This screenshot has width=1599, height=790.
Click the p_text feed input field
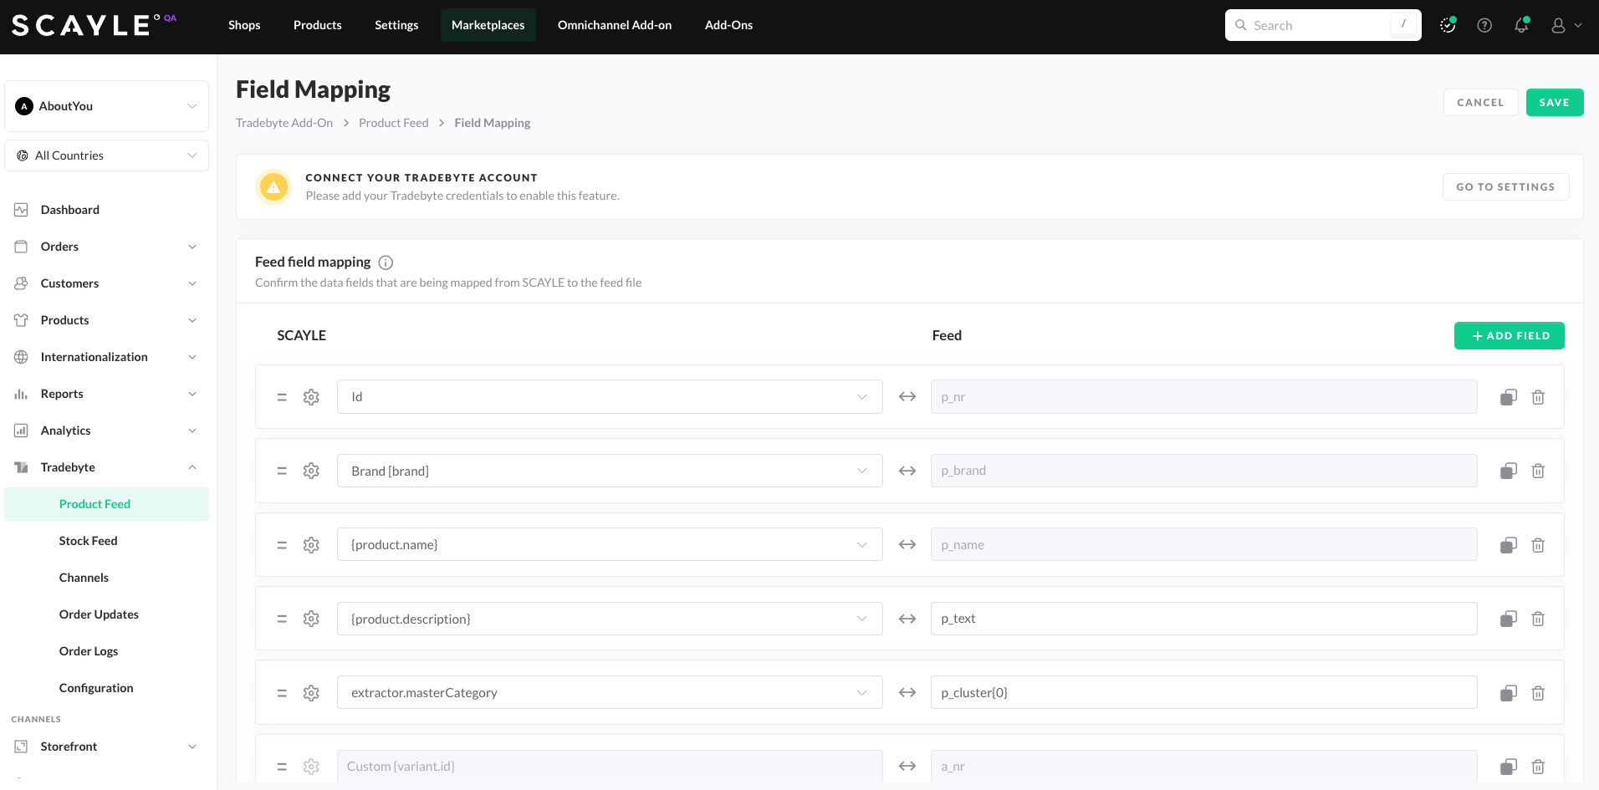(x=1203, y=619)
